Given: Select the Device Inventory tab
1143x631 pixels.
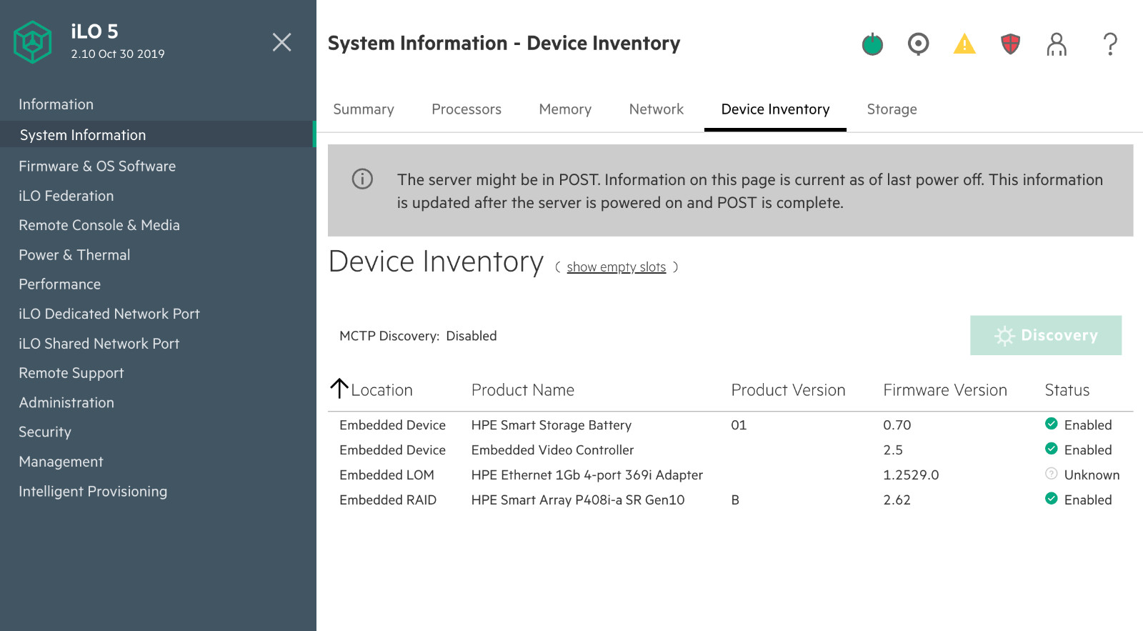Looking at the screenshot, I should 775,109.
